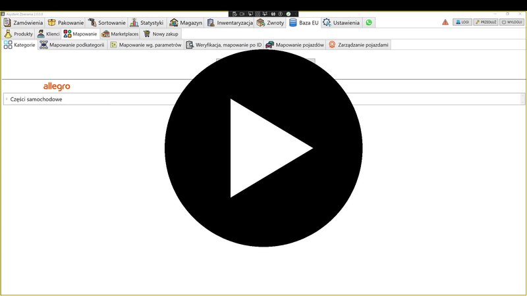Click the red warning triangle icon
This screenshot has width=527, height=296.
tap(445, 22)
